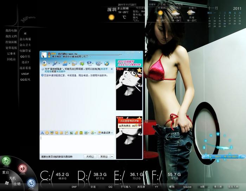Launch DNF from the bottom dock
The width and height of the screenshot is (246, 191).
74,187
